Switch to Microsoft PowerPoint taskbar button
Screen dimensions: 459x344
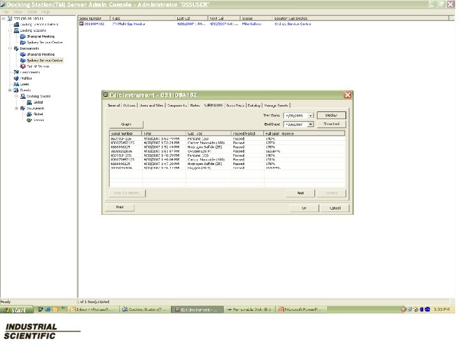coord(301,310)
